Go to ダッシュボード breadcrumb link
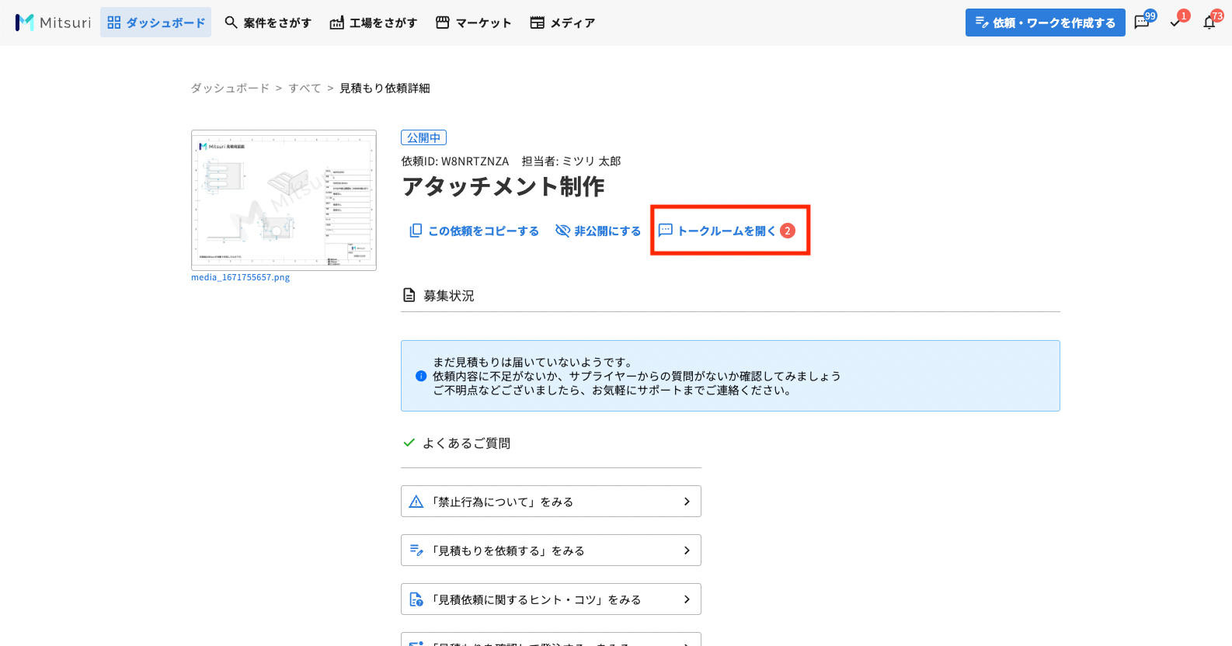This screenshot has height=646, width=1232. click(x=230, y=89)
